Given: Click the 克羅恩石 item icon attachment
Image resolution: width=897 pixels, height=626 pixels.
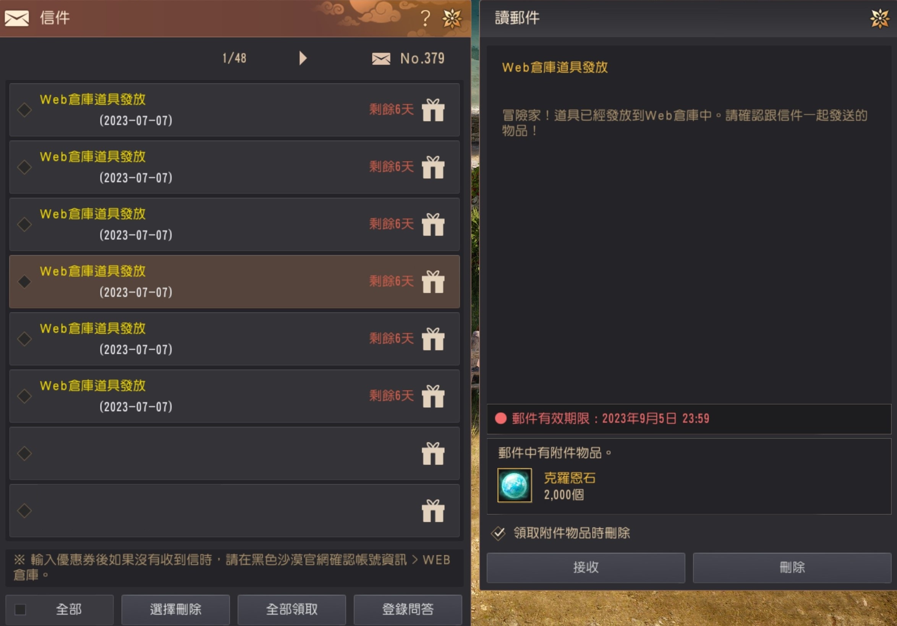Looking at the screenshot, I should (x=514, y=485).
